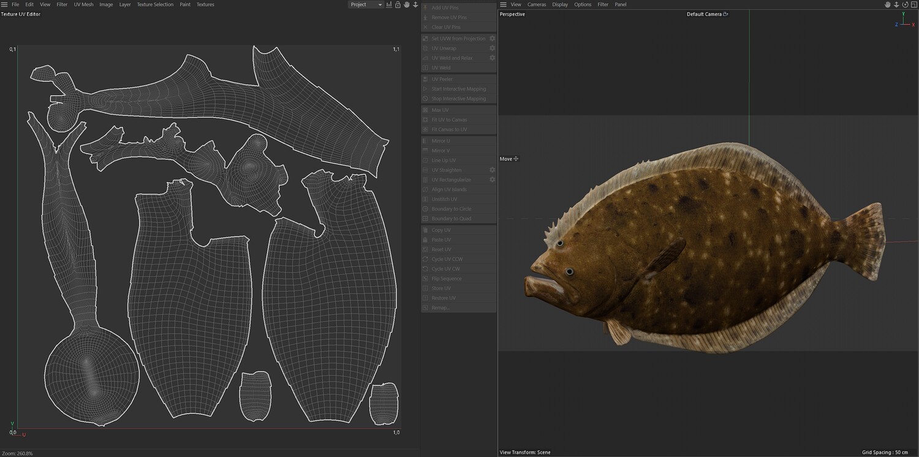
Task: Open UV Weld and Relax gear settings
Action: click(x=492, y=58)
